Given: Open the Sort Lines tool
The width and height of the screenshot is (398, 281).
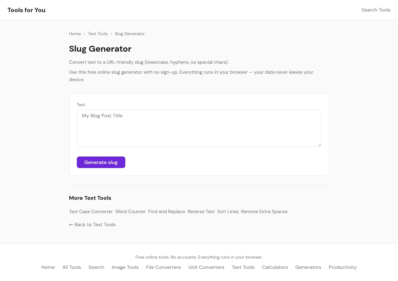Looking at the screenshot, I should [228, 212].
